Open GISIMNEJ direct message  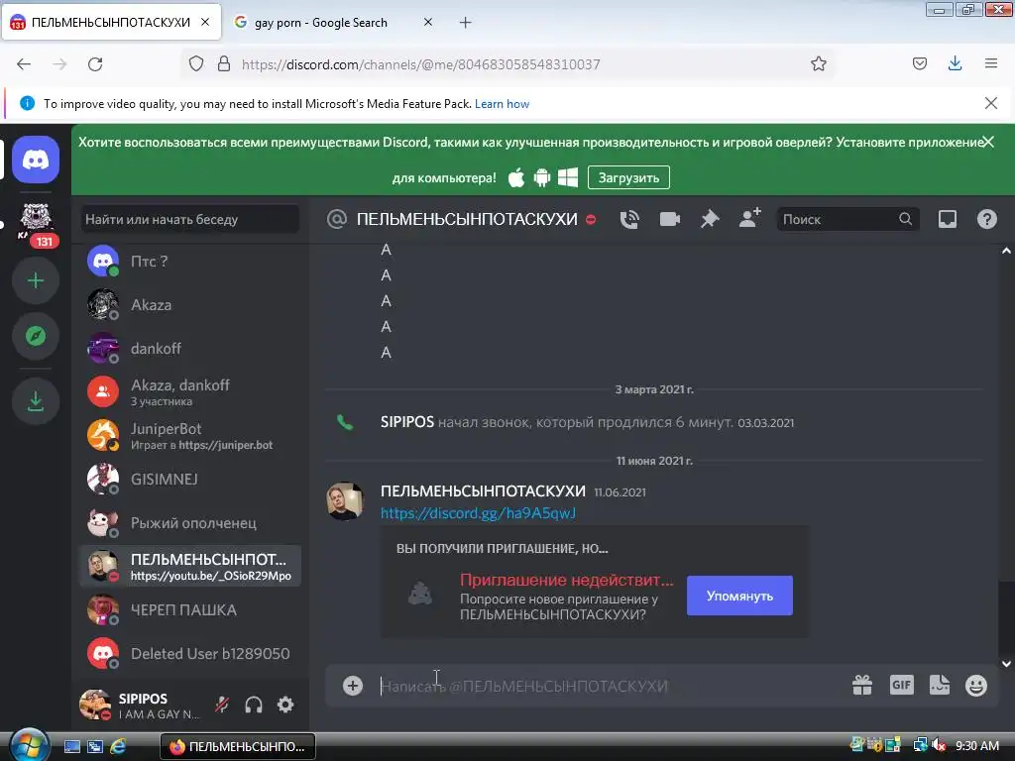[190, 479]
